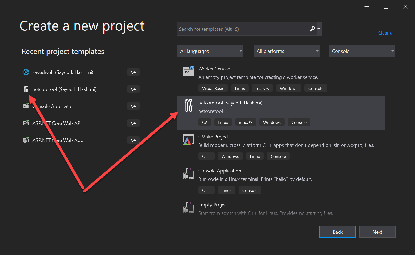Screen dimensions: 415x255
Task: Click the Clear all link
Action: [386, 33]
